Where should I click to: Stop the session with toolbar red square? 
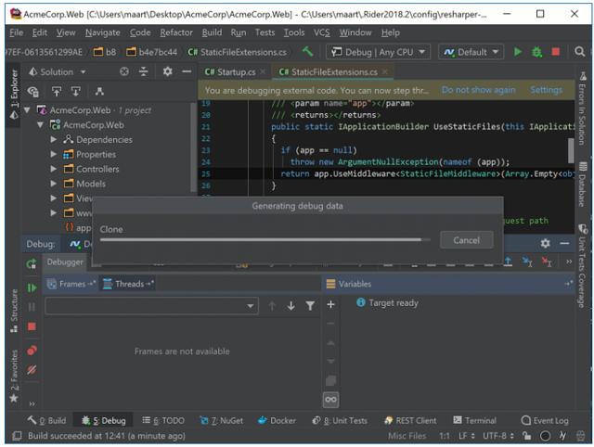click(556, 52)
